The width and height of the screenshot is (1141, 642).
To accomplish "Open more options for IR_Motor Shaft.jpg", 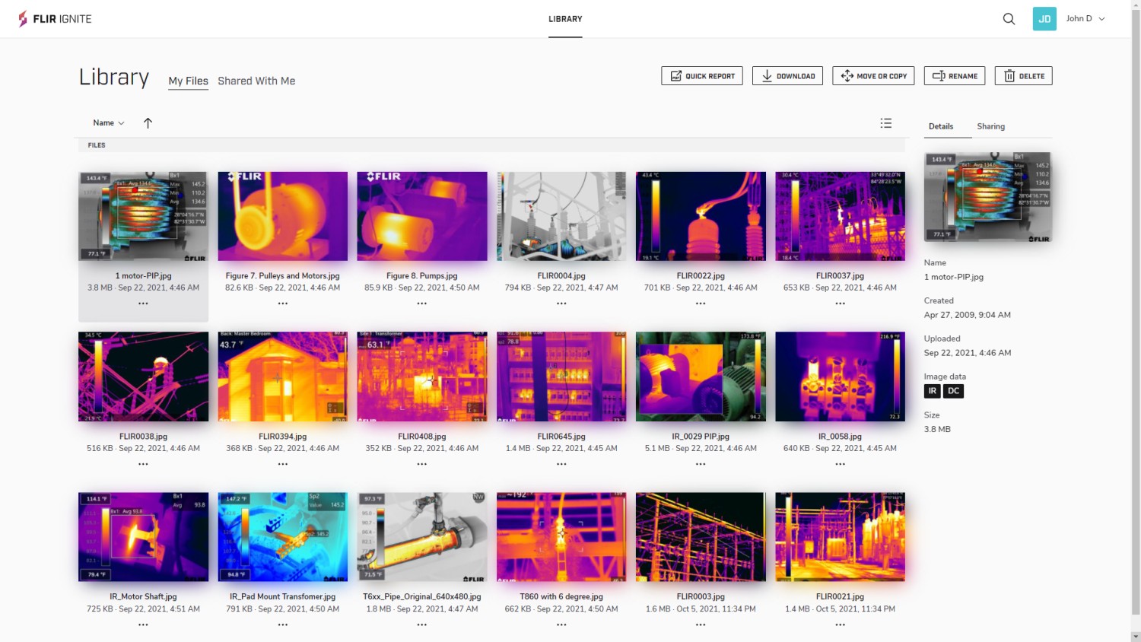I will click(x=143, y=625).
